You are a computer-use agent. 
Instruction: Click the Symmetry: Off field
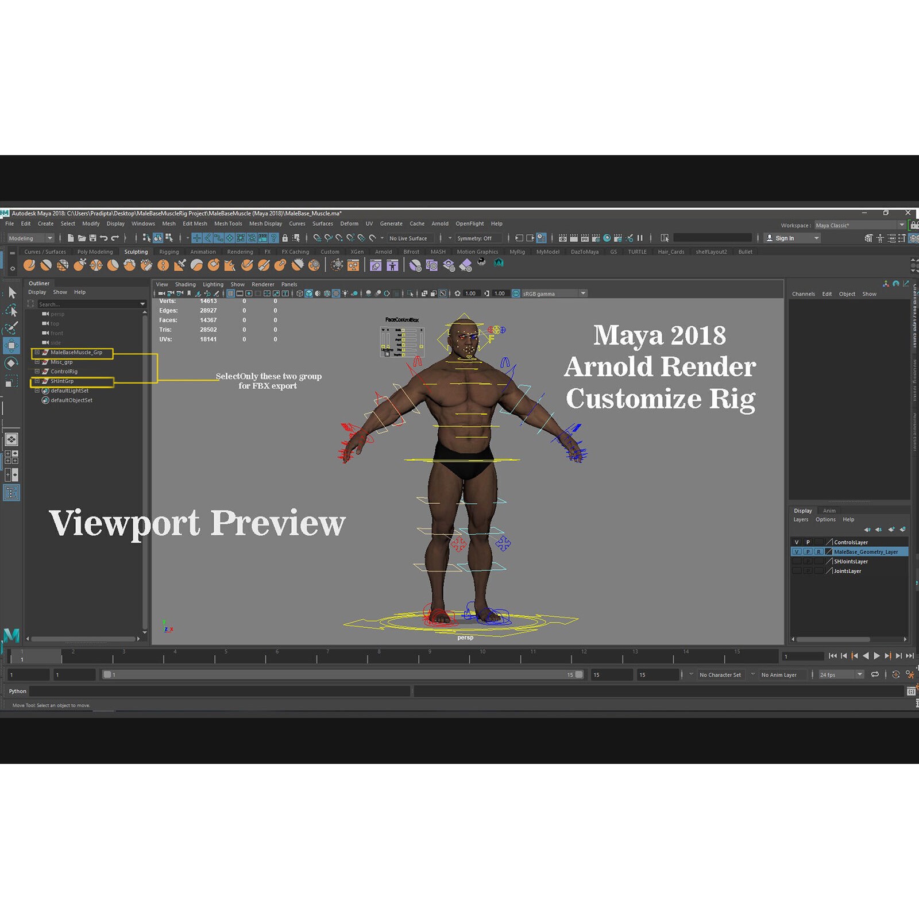click(x=478, y=238)
